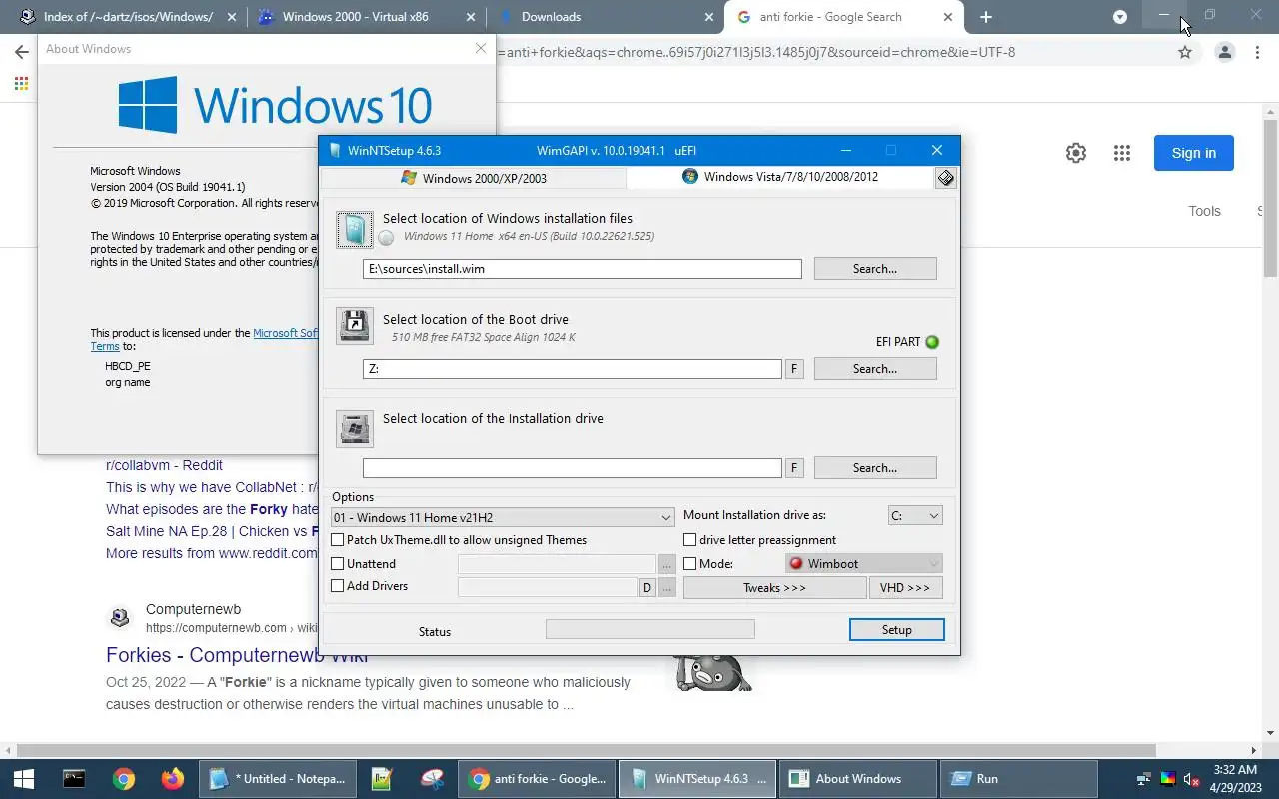Click the D button next to Add Drivers

[647, 588]
